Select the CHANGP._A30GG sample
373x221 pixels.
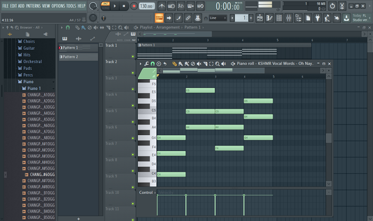[x=41, y=107]
